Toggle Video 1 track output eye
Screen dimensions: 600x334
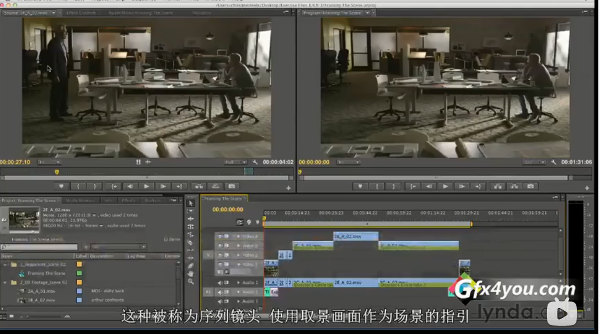221,264
